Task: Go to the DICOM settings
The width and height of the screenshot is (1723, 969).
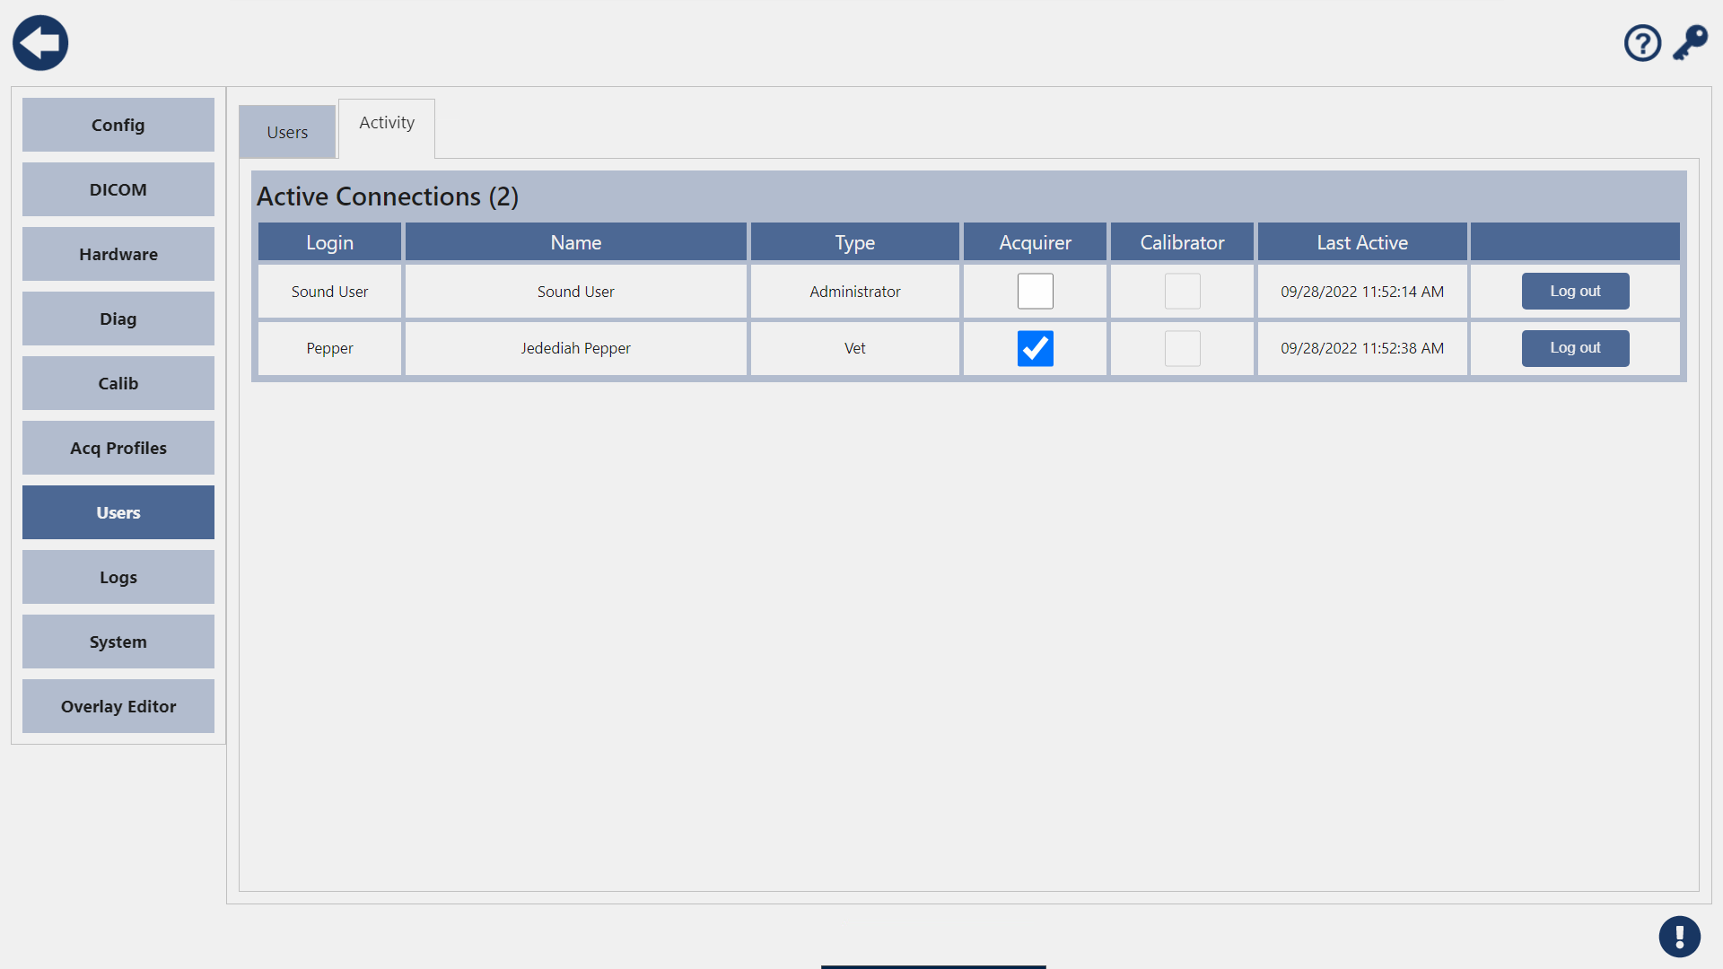Action: coord(118,189)
